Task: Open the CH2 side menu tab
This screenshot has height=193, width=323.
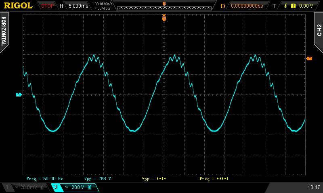Action: pyautogui.click(x=319, y=29)
